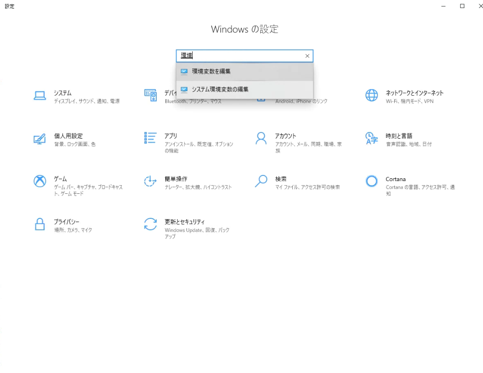
Task: Click the Cortana circle icon
Action: coord(372,181)
